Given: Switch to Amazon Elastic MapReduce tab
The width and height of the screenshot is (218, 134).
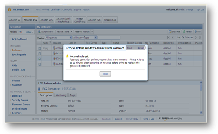Looking at the screenshot, I should 63,20.
